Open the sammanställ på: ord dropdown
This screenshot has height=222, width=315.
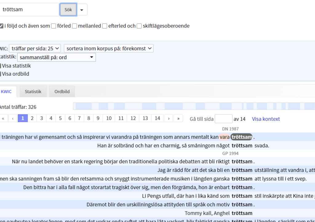56,57
